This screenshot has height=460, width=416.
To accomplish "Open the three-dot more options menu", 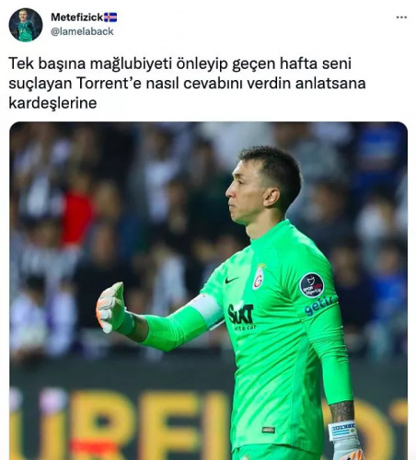I will tap(401, 17).
